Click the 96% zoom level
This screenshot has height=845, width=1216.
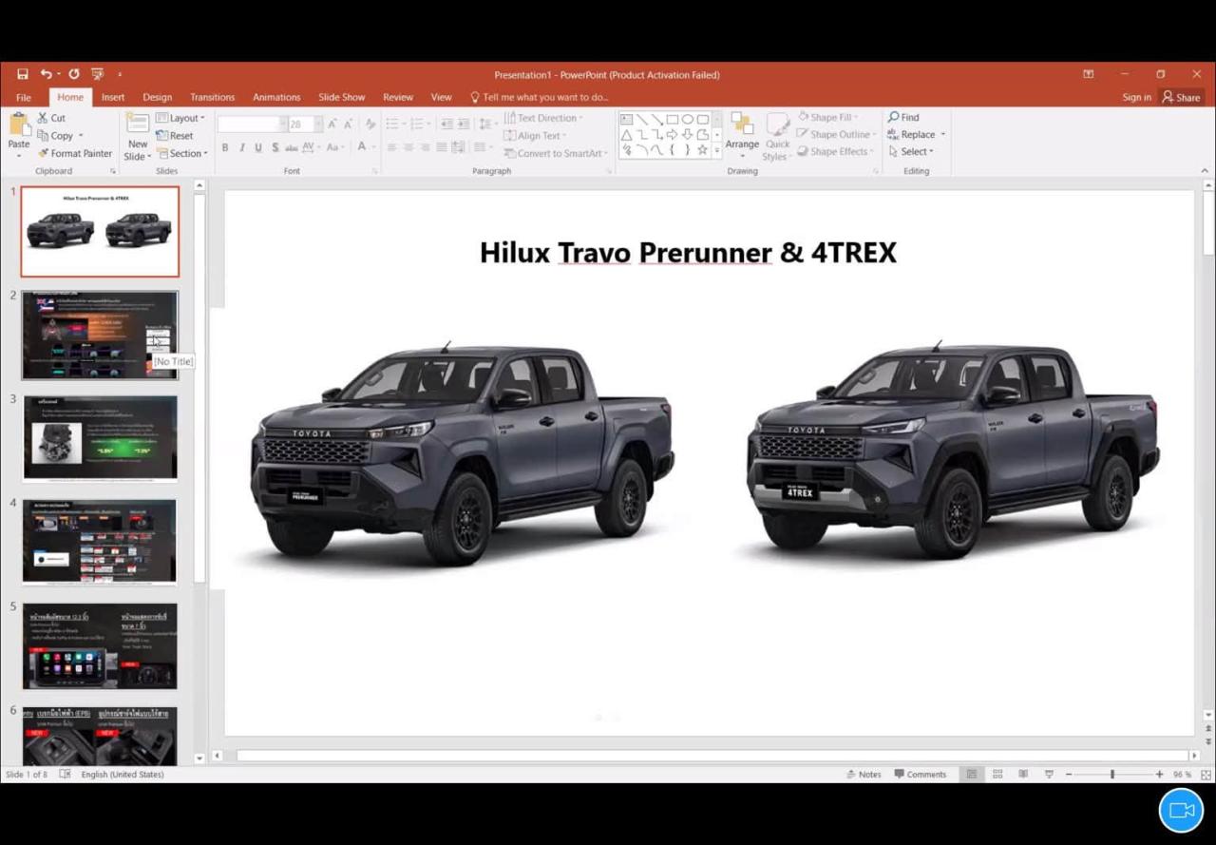1182,775
